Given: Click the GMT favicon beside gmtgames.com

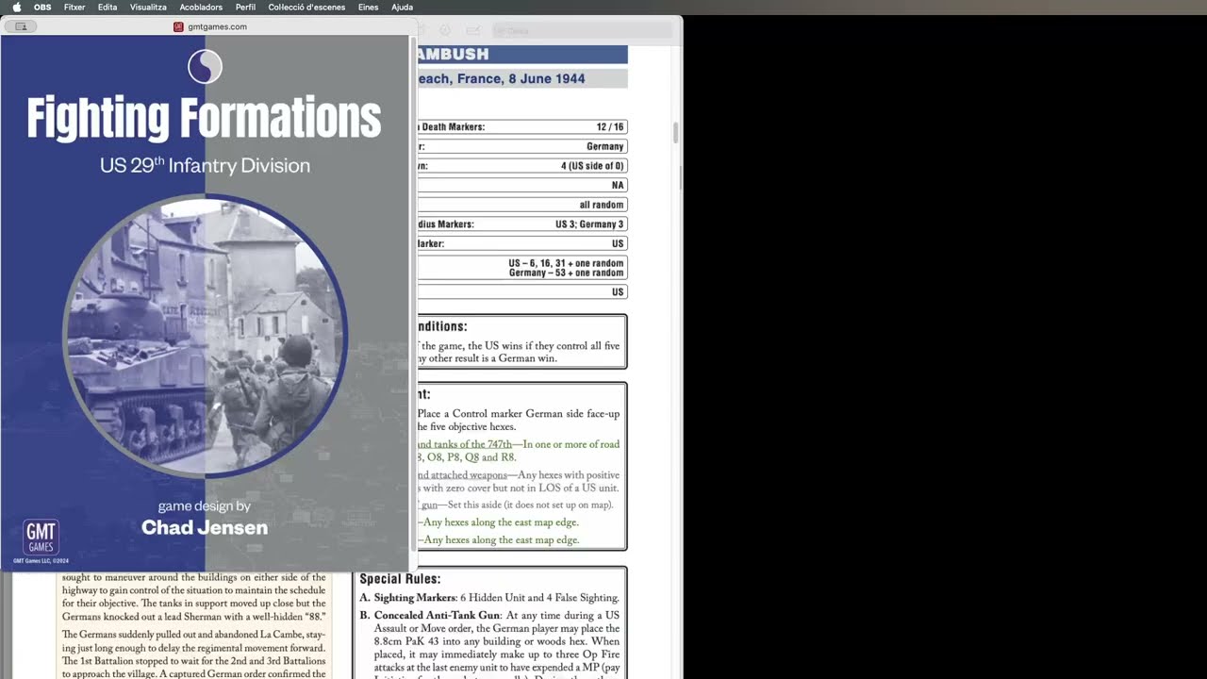Looking at the screenshot, I should click(x=178, y=26).
